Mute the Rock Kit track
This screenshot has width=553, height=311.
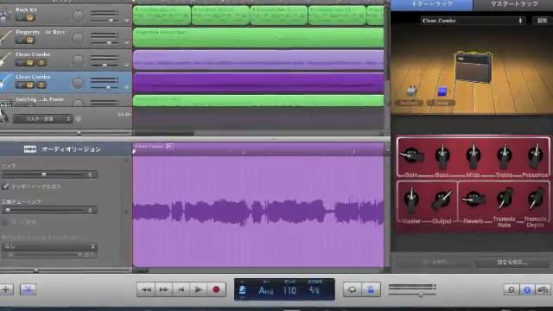point(20,17)
